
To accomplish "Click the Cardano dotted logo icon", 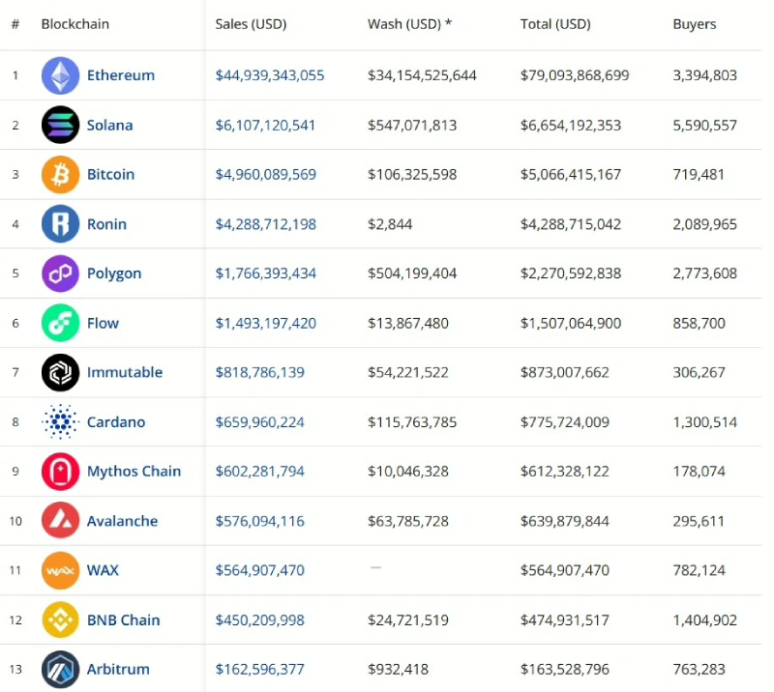I will (60, 421).
